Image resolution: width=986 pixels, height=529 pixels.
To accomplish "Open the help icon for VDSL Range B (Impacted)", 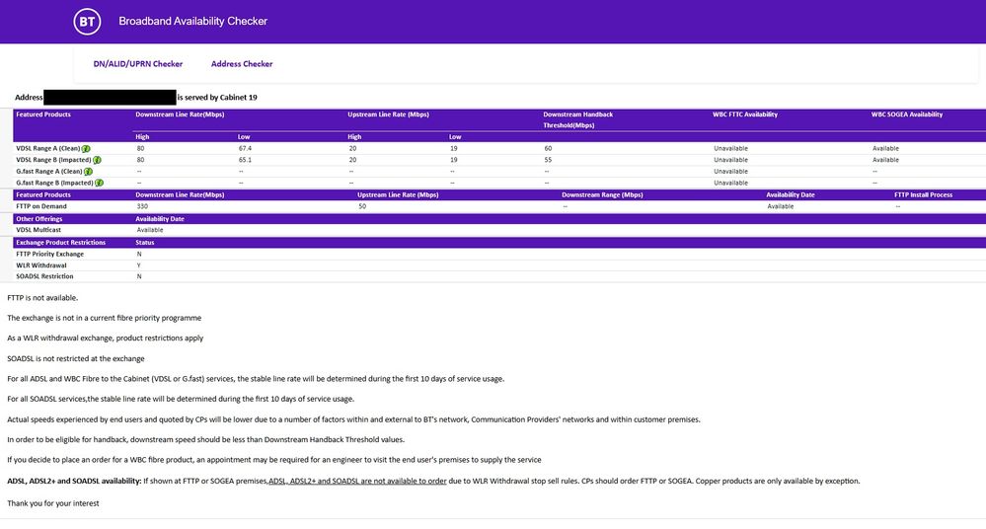I will (x=98, y=160).
